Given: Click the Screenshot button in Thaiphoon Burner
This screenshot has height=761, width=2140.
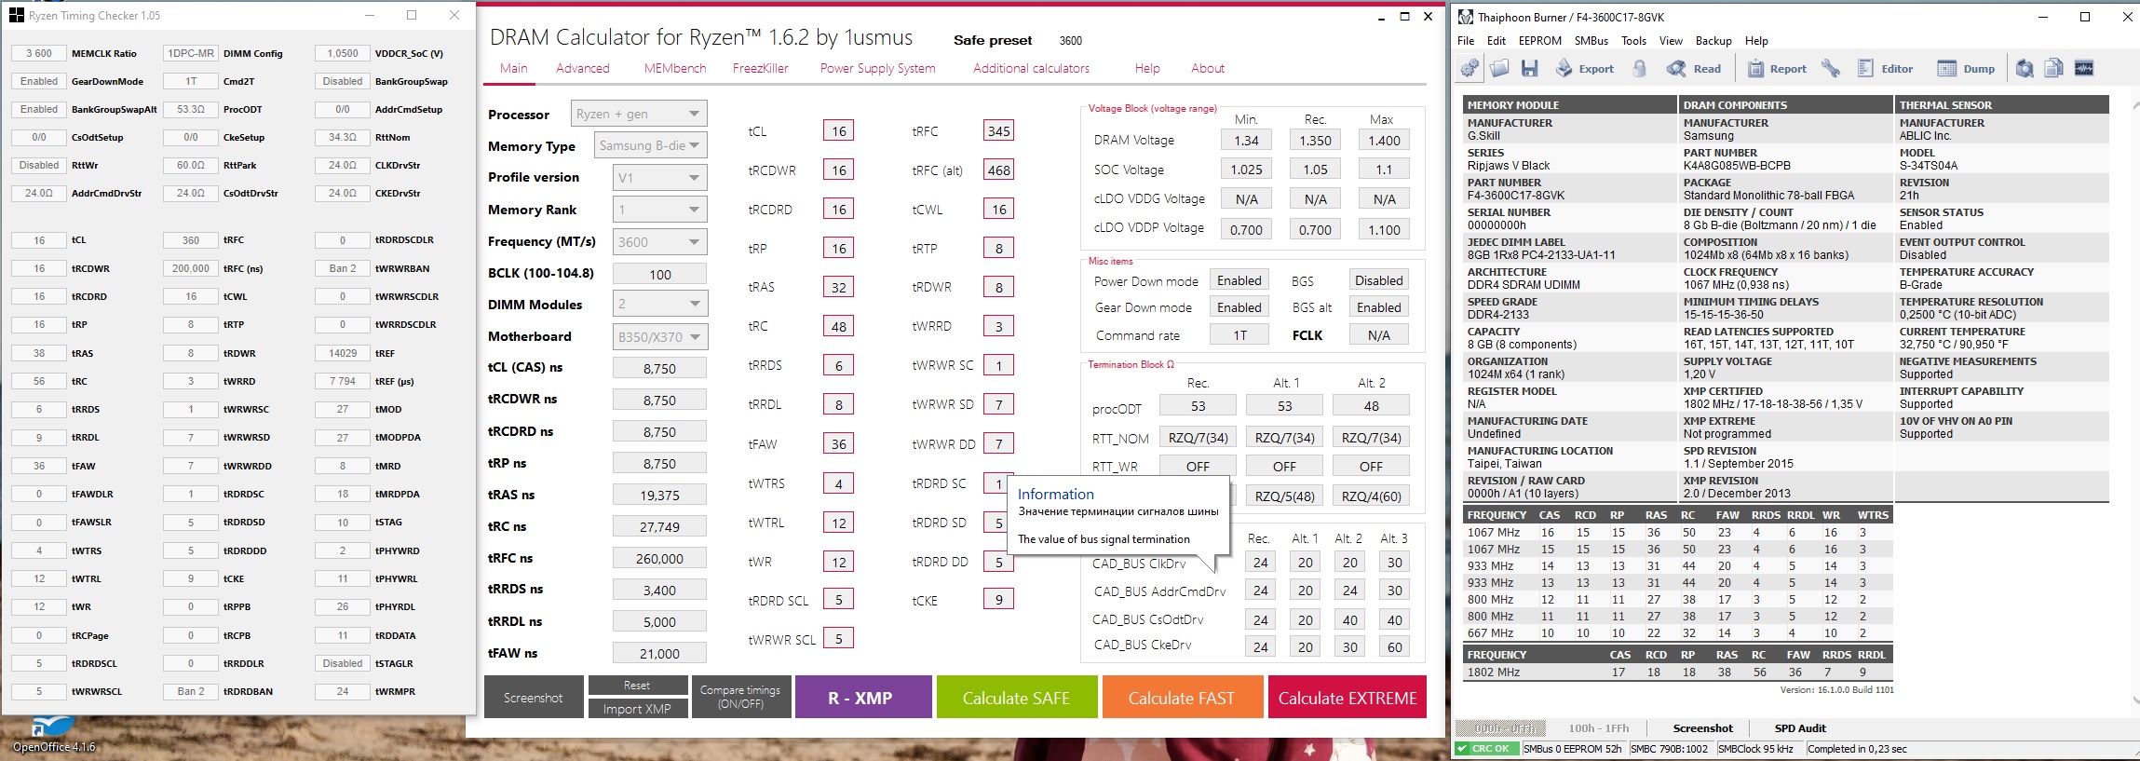Looking at the screenshot, I should (x=1702, y=728).
